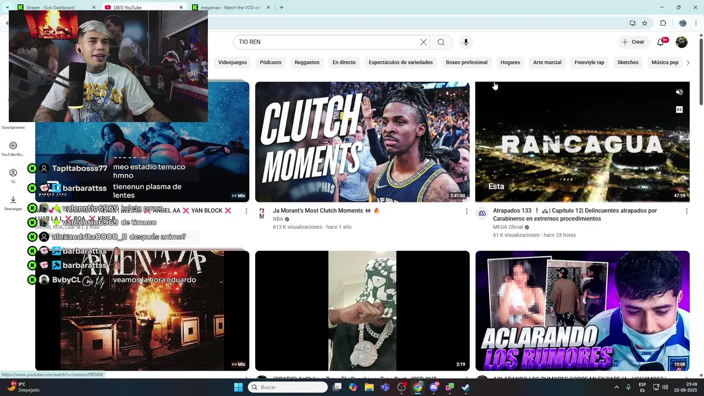Select the Arte marcial filter chip
The image size is (704, 396).
point(547,63)
